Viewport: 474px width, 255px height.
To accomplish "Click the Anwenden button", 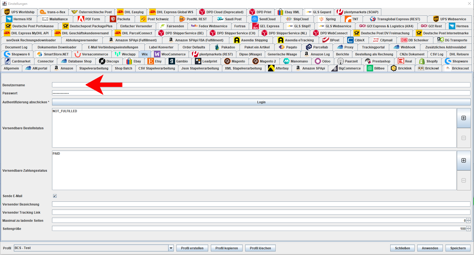I will 430,248.
